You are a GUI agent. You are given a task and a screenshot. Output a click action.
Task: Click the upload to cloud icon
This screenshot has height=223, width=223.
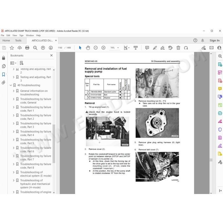point(19,48)
